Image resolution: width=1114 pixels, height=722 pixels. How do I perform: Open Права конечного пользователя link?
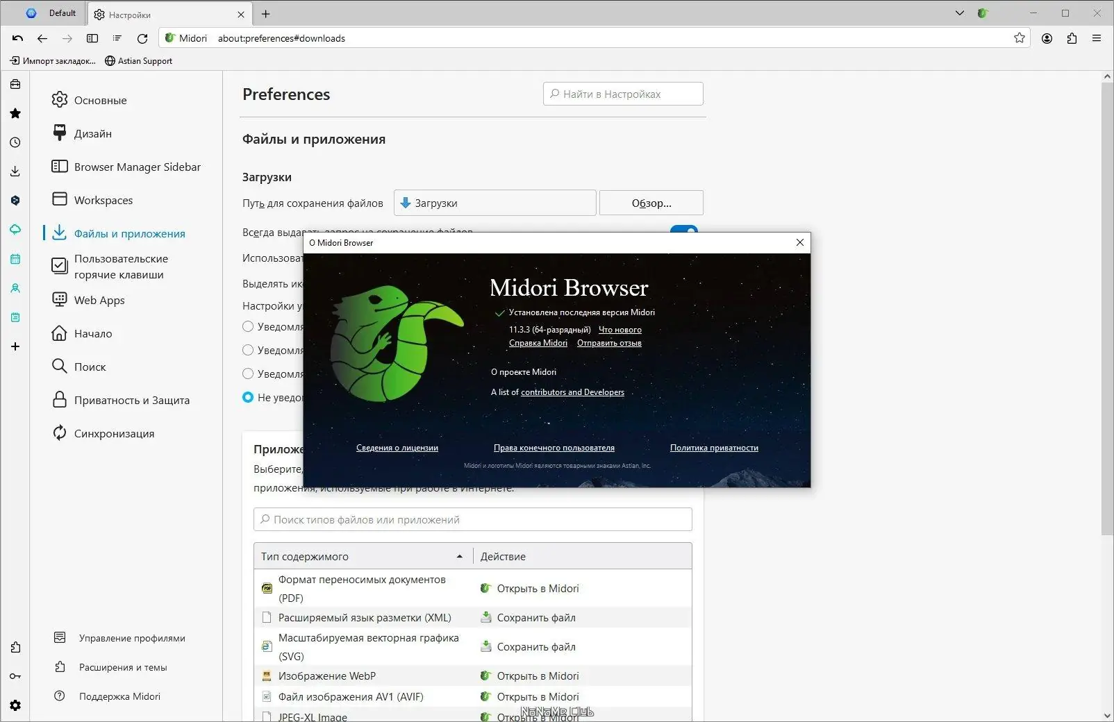554,448
